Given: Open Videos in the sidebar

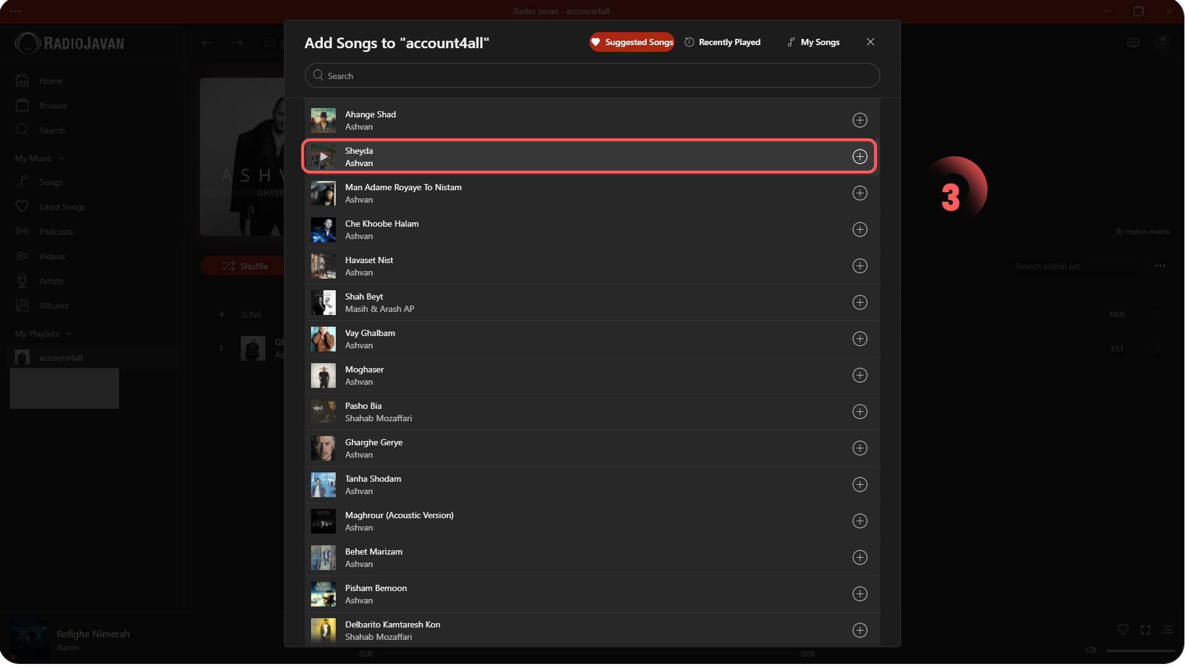Looking at the screenshot, I should coord(41,256).
